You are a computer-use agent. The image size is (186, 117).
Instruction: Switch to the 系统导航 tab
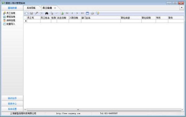click(x=31, y=8)
